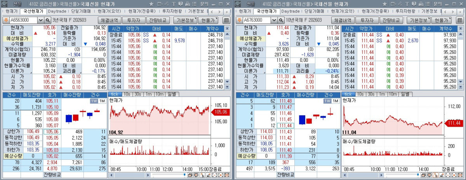The image size is (466, 180).
Task: Click 투자자 button in left window
Action: [x=134, y=20]
